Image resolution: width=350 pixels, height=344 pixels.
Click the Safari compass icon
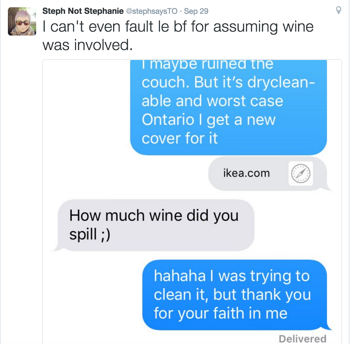[301, 174]
